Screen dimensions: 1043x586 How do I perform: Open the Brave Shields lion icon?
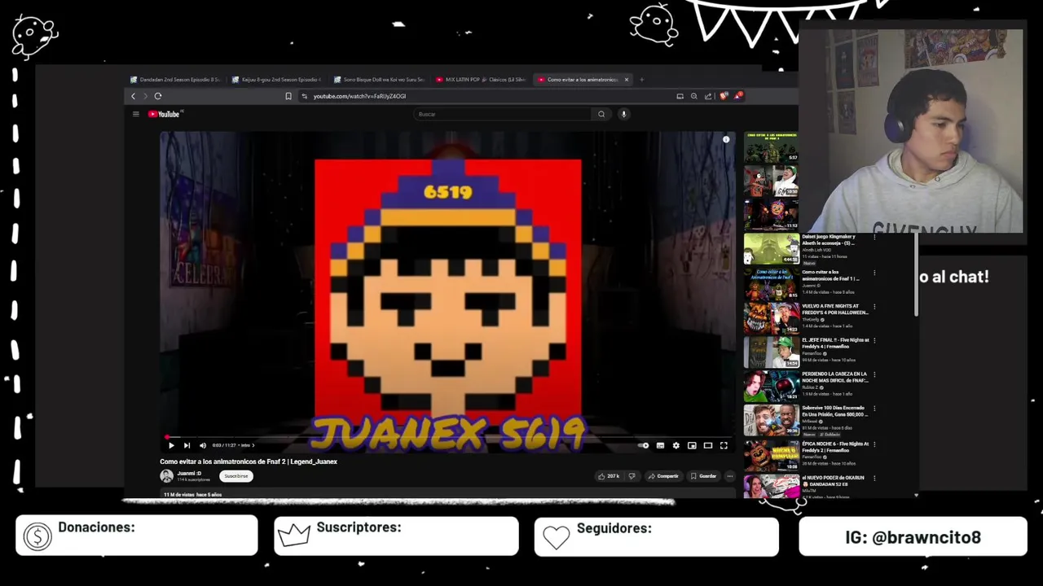(x=724, y=96)
